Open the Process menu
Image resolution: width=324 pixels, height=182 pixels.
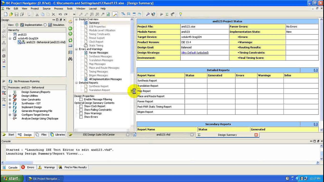pyautogui.click(x=58, y=9)
